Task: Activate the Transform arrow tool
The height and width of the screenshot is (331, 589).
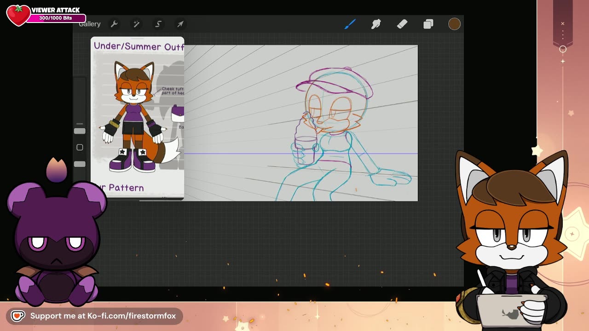Action: point(180,24)
